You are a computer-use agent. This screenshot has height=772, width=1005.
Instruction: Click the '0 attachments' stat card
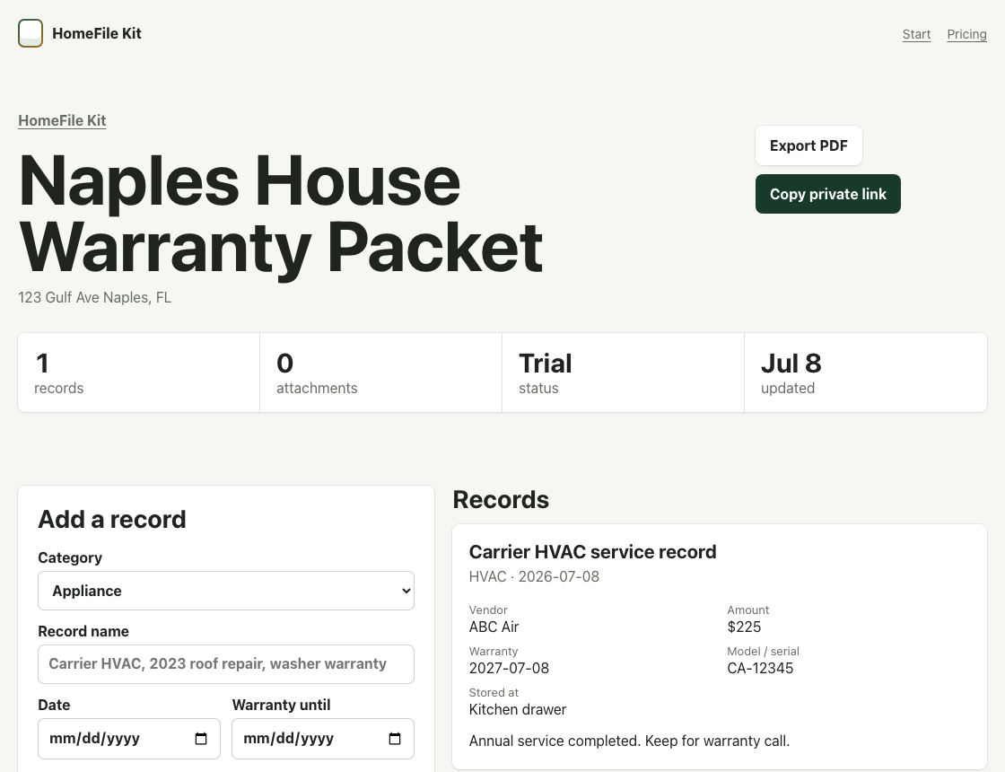point(380,373)
